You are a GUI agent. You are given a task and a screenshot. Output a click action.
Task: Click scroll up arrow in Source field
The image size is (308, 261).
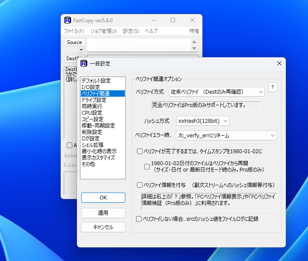click(194, 42)
